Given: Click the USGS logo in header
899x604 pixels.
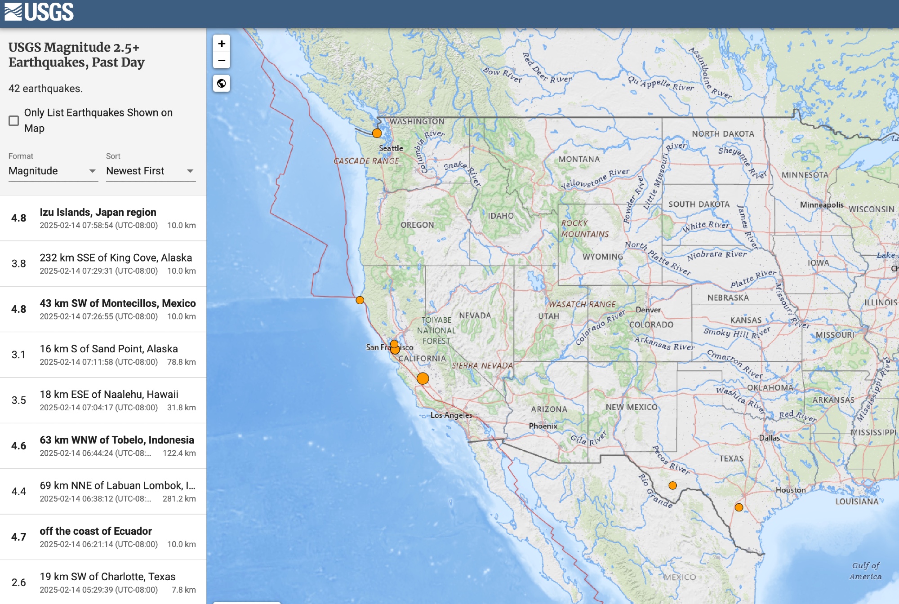Looking at the screenshot, I should (39, 12).
